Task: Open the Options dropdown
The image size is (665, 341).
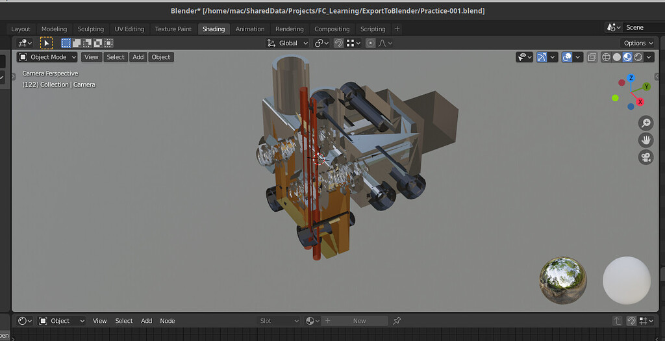Action: [638, 43]
